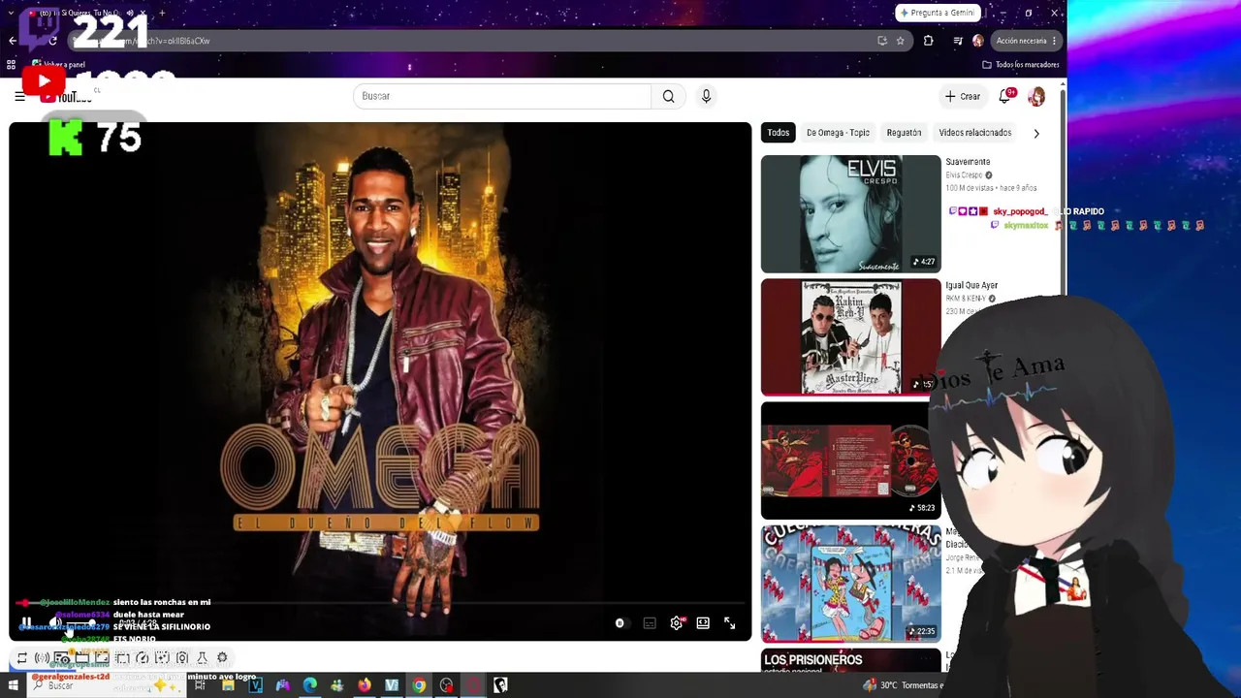Bookmark this page with the star icon
1241x698 pixels.
(x=900, y=41)
